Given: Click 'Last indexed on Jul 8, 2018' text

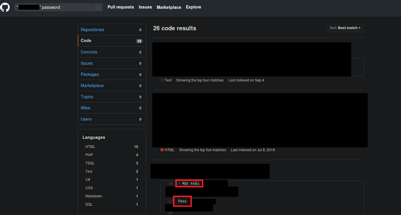Looking at the screenshot, I should (x=253, y=150).
